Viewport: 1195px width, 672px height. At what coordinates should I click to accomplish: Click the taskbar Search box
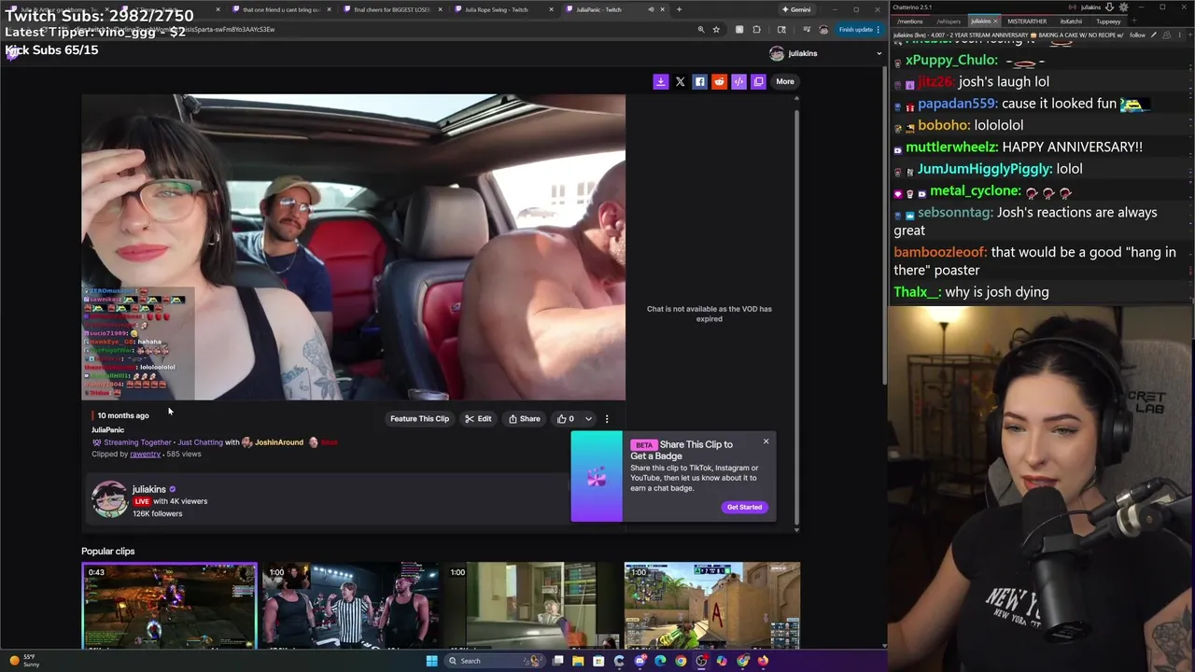click(495, 661)
